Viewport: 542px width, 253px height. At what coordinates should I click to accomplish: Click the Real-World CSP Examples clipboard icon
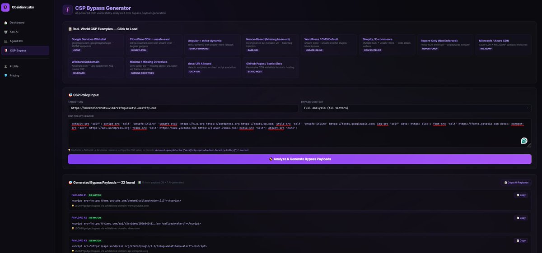tap(70, 29)
